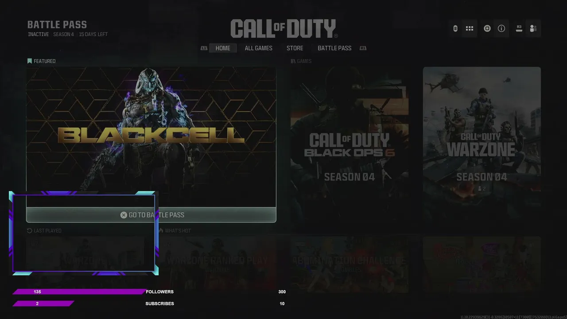567x319 pixels.
Task: Select Call of Duty Warzone Season 04 tile
Action: pyautogui.click(x=482, y=151)
